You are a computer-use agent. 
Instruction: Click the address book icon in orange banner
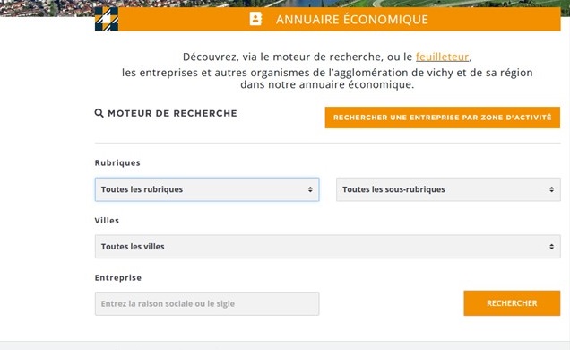coord(256,19)
